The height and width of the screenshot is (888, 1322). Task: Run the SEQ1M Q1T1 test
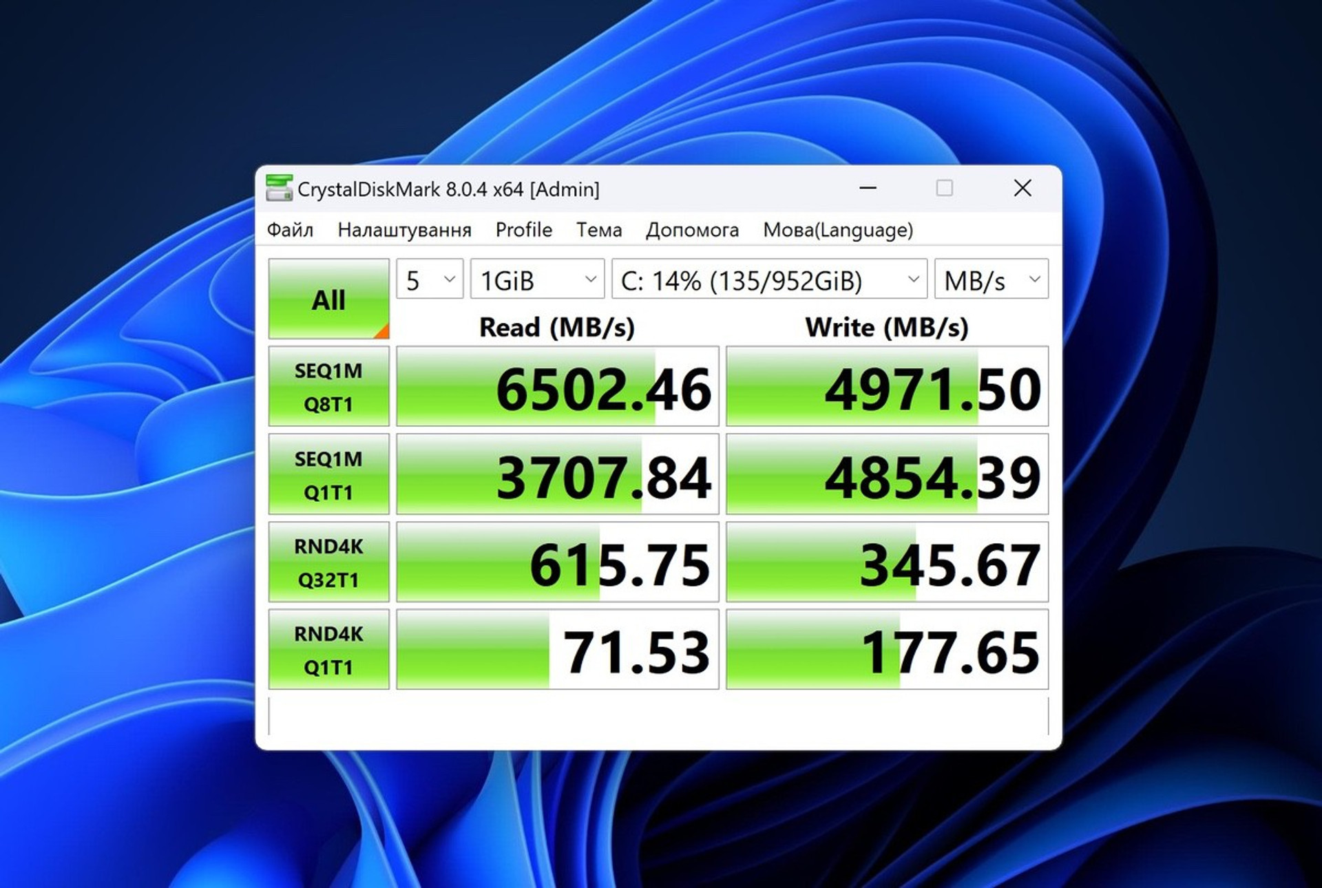point(328,474)
